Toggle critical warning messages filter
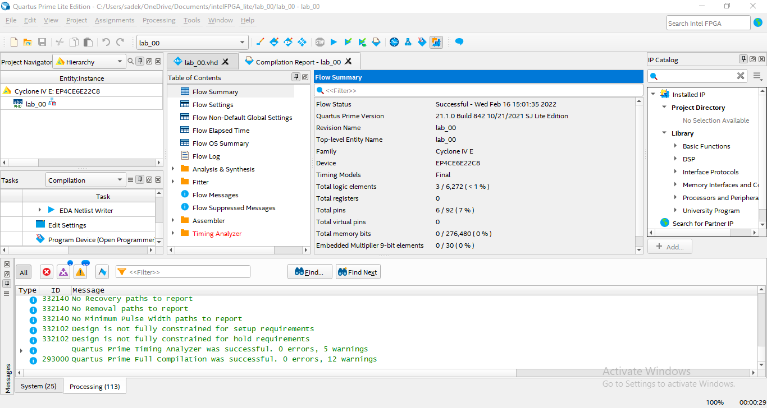Screen dimensions: 767x408 [63, 272]
